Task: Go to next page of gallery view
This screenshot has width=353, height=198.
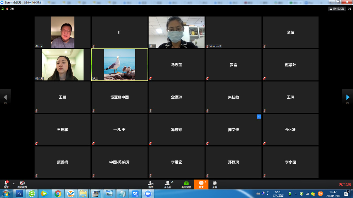Action: [x=347, y=97]
